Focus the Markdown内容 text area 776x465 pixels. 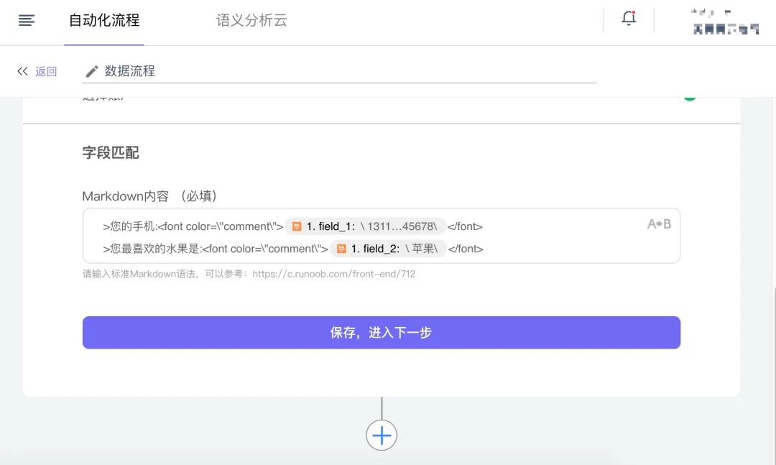tap(381, 236)
